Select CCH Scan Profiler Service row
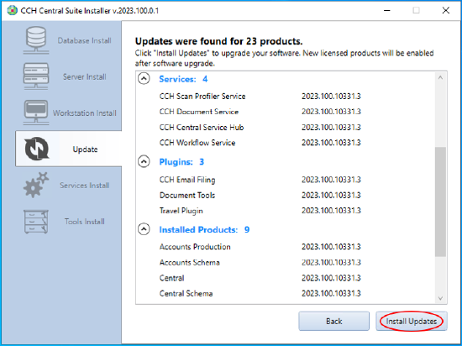 pos(260,97)
